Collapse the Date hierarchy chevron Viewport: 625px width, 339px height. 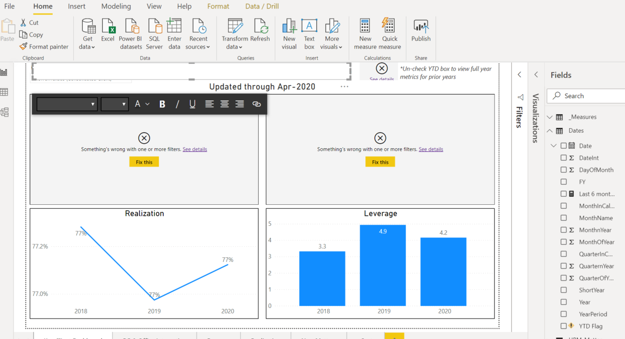pyautogui.click(x=554, y=146)
